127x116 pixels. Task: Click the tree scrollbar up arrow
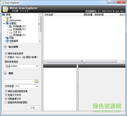pyautogui.click(x=40, y=15)
